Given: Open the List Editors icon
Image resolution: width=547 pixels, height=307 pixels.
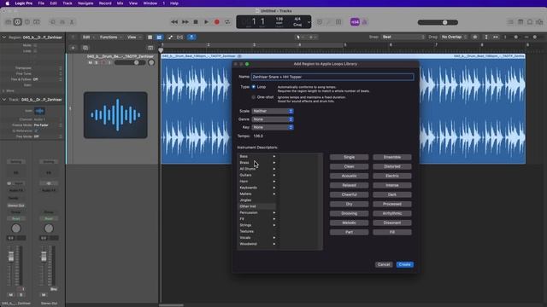Looking at the screenshot, I should 511,22.
